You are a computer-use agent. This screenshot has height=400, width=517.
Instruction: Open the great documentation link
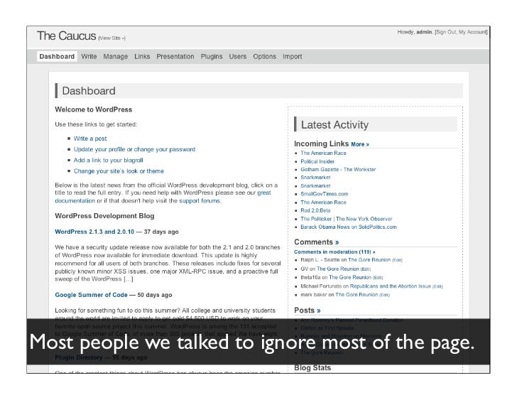(x=264, y=193)
